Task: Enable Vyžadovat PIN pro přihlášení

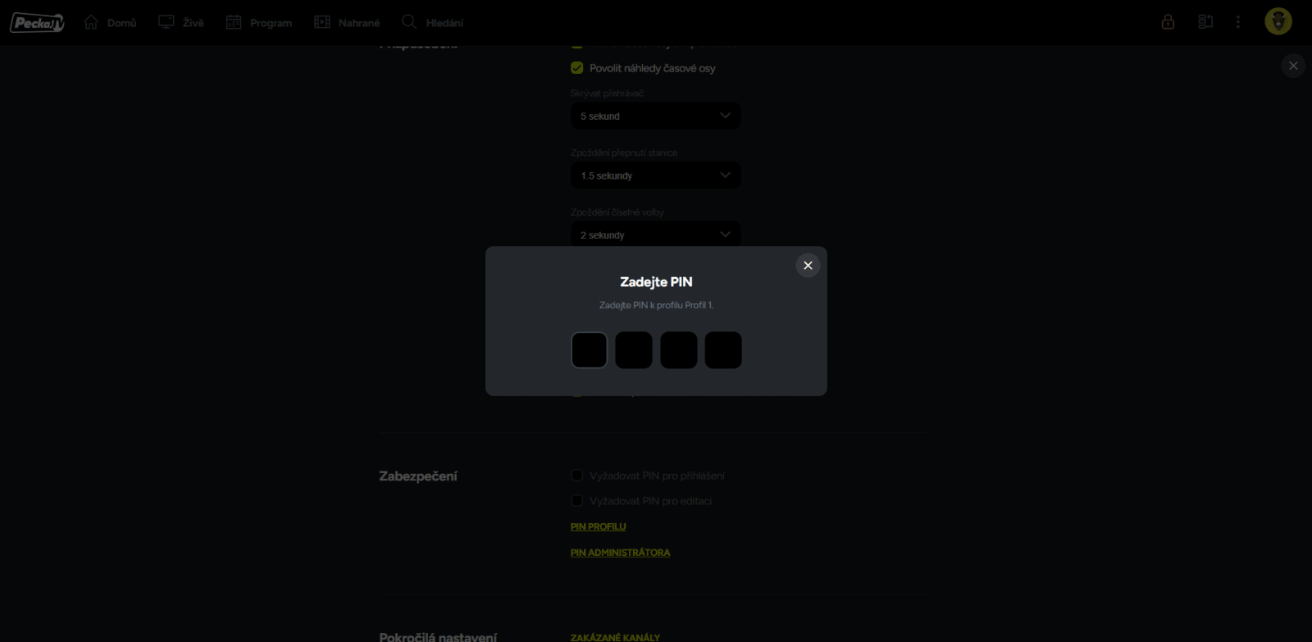Action: 577,476
